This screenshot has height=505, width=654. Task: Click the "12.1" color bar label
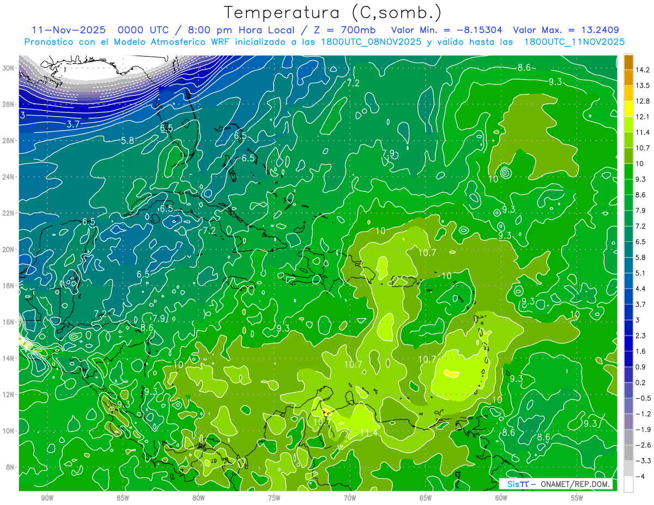[x=642, y=117]
